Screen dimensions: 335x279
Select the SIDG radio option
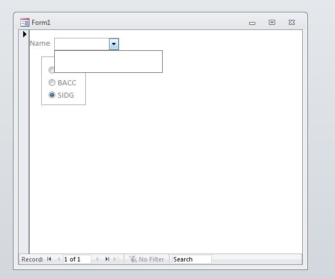(x=52, y=95)
